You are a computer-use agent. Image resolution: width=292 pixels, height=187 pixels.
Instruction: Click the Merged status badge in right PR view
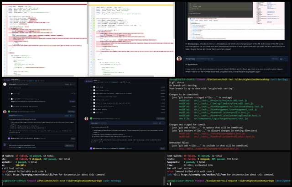click(x=88, y=80)
